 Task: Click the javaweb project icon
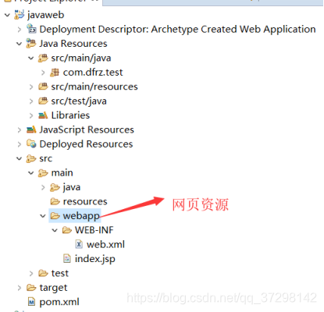point(19,15)
